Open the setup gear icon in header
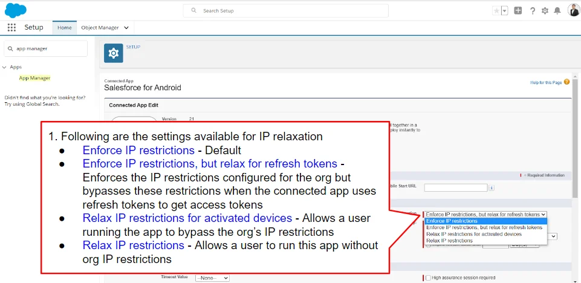The width and height of the screenshot is (581, 283). (x=545, y=11)
